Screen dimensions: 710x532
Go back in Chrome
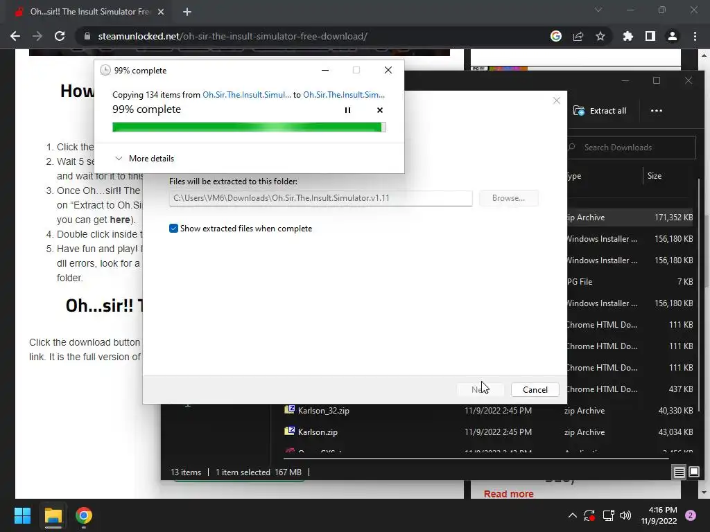15,36
